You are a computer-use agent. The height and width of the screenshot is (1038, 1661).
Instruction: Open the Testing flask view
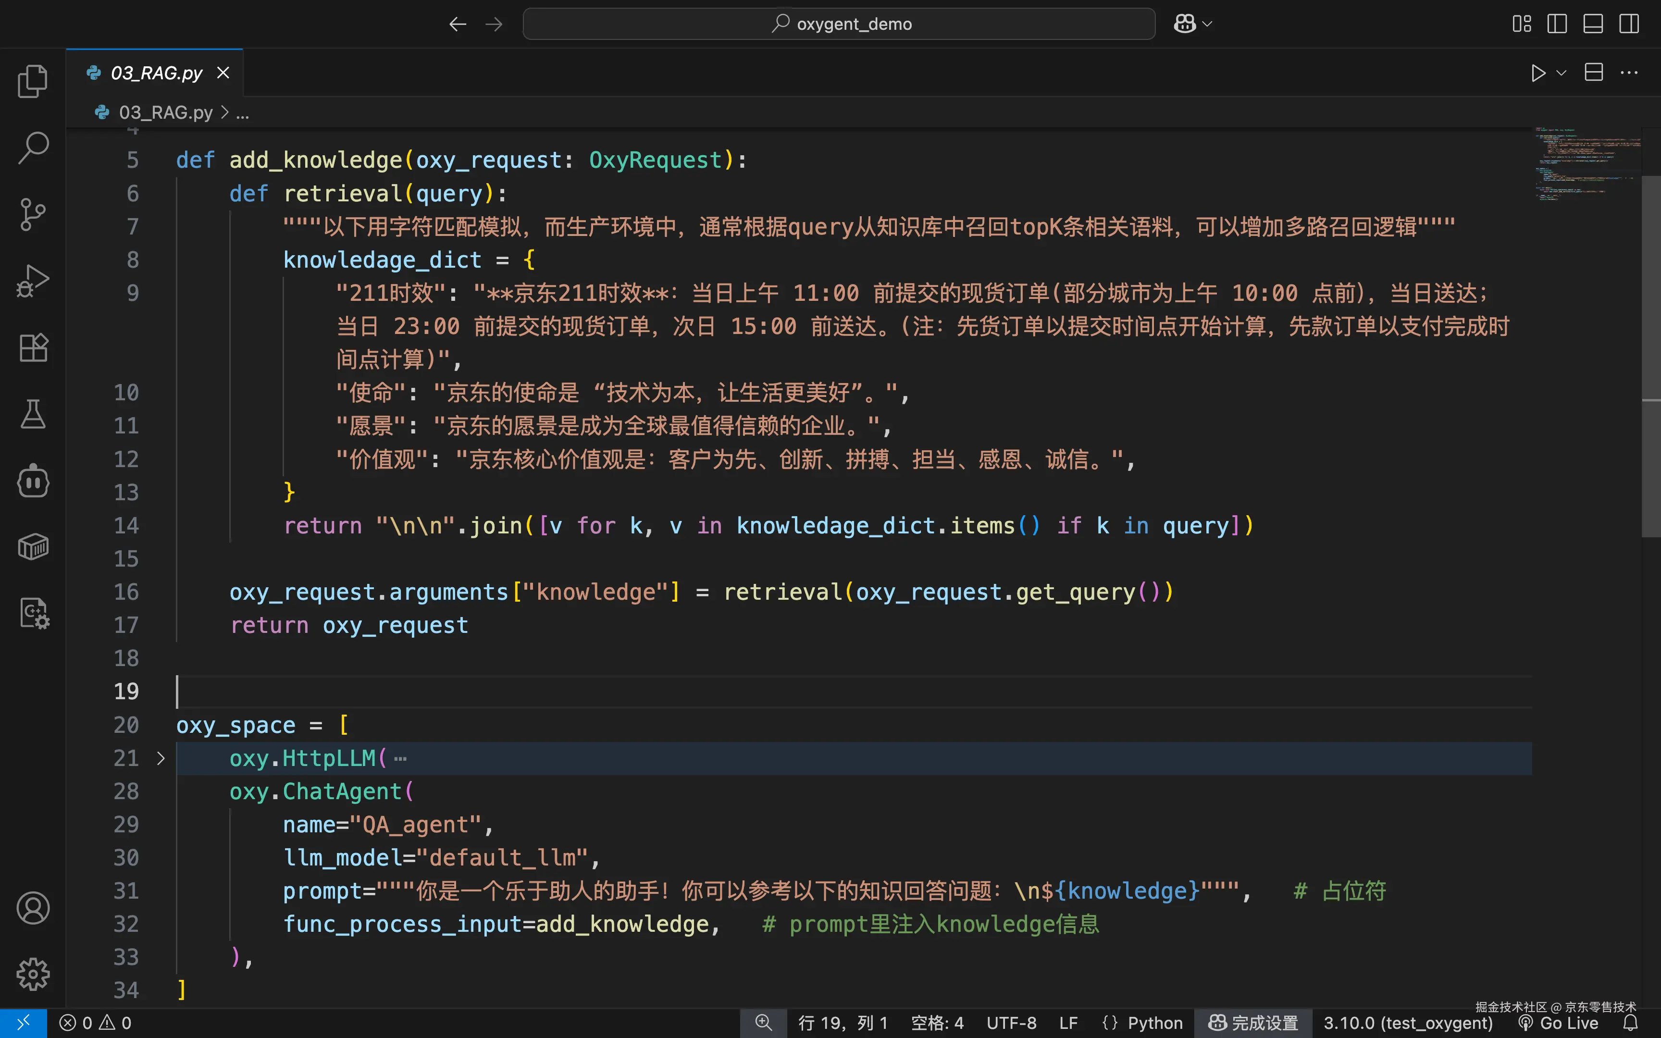coord(33,414)
